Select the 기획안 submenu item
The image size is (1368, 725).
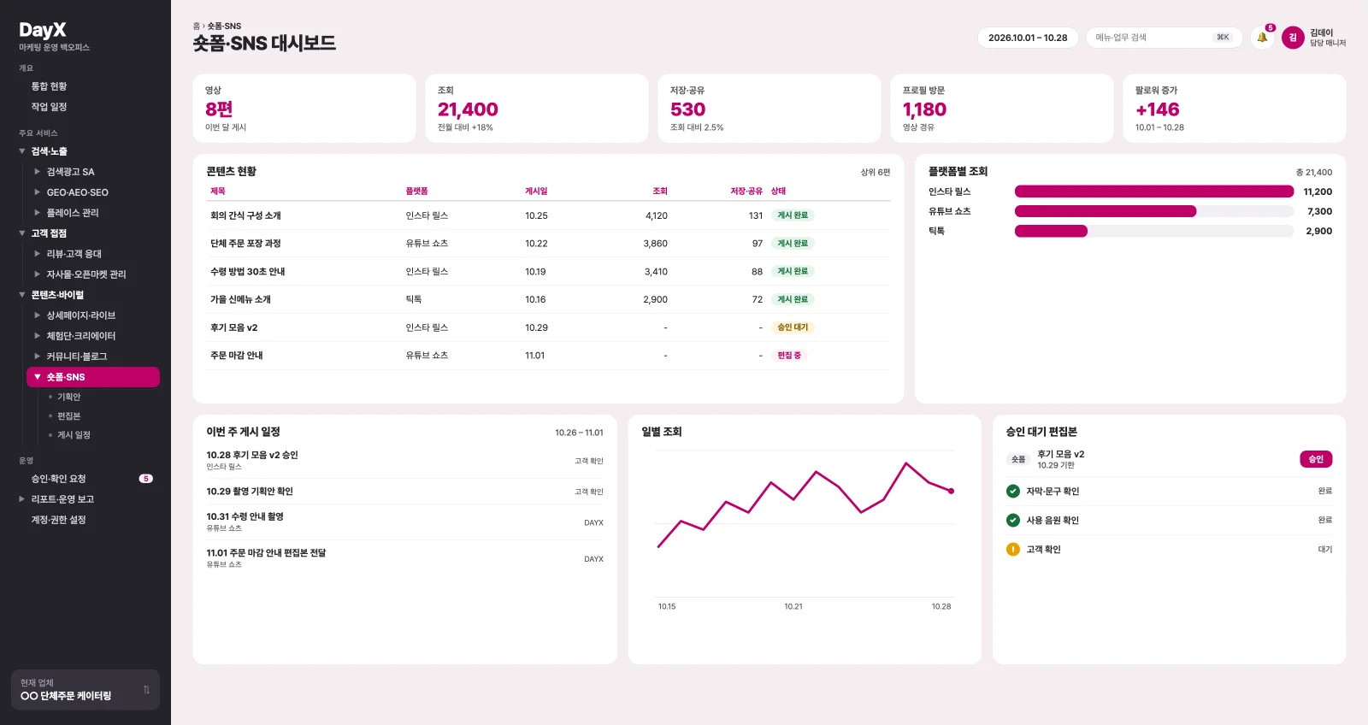click(x=68, y=397)
